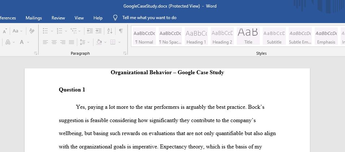The height and width of the screenshot is (152, 345).
Task: Open the View ribbon tab
Action: 79,18
